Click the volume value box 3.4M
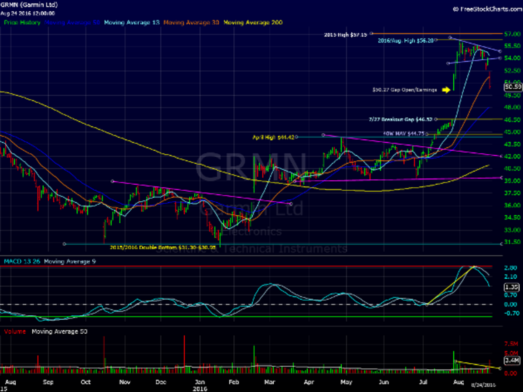 coord(511,360)
